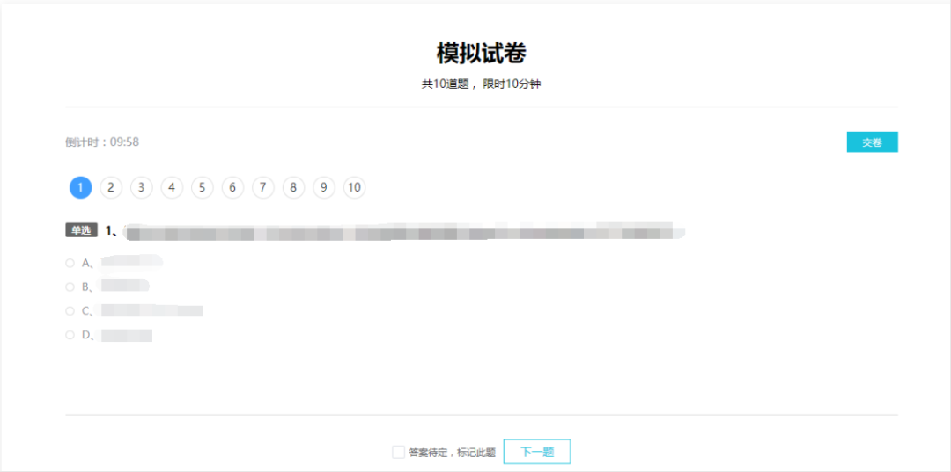Go to question 1 circle
This screenshot has width=951, height=472.
pos(81,187)
